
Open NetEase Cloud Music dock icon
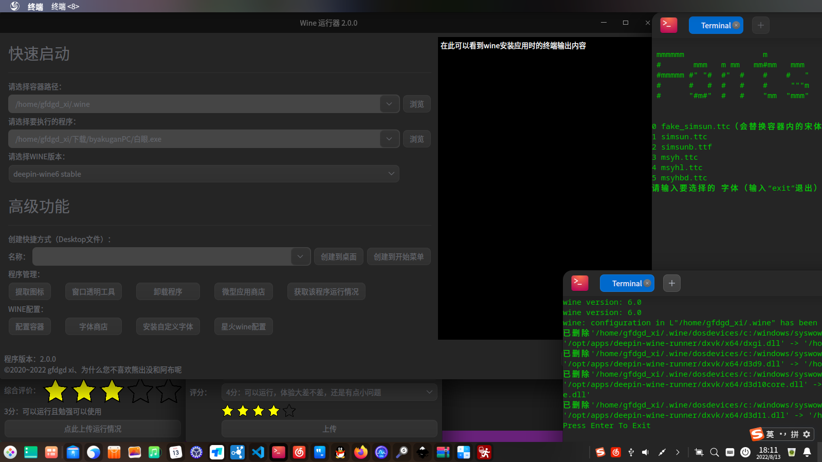[299, 452]
